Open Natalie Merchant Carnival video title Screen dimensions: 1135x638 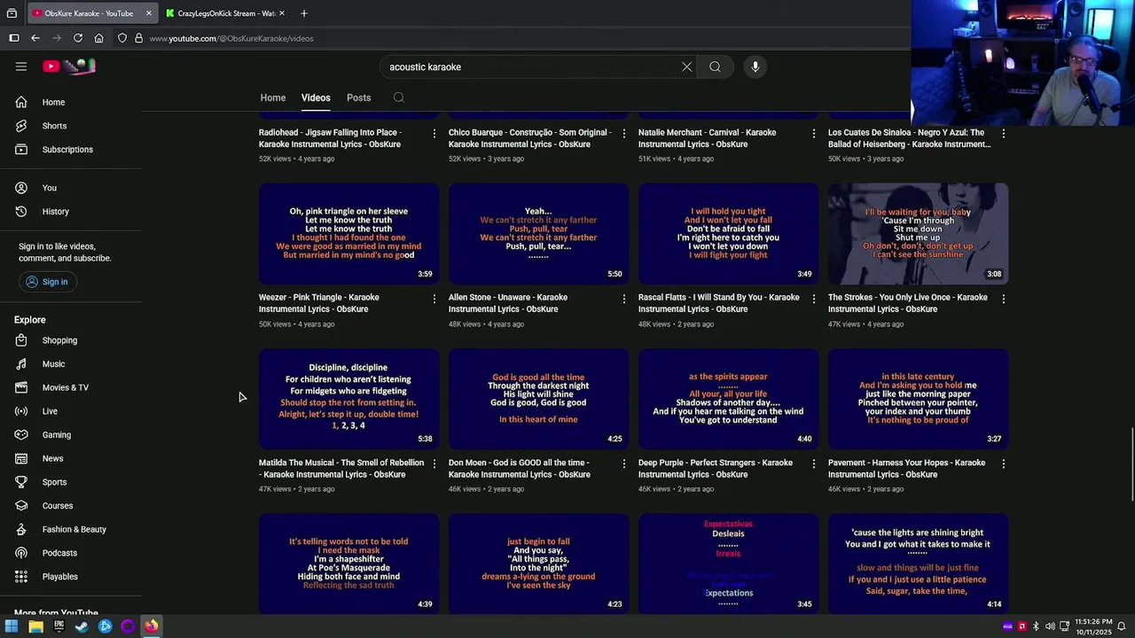[708, 138]
